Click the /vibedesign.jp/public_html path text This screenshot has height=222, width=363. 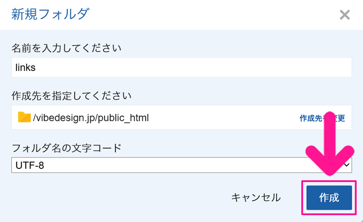coord(91,118)
